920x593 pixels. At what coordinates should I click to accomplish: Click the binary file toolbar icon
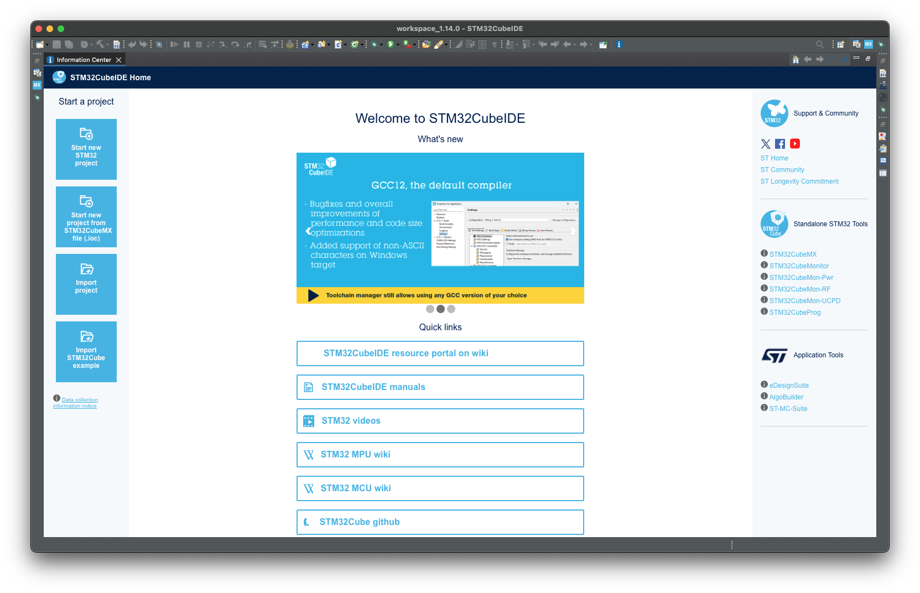coord(117,44)
